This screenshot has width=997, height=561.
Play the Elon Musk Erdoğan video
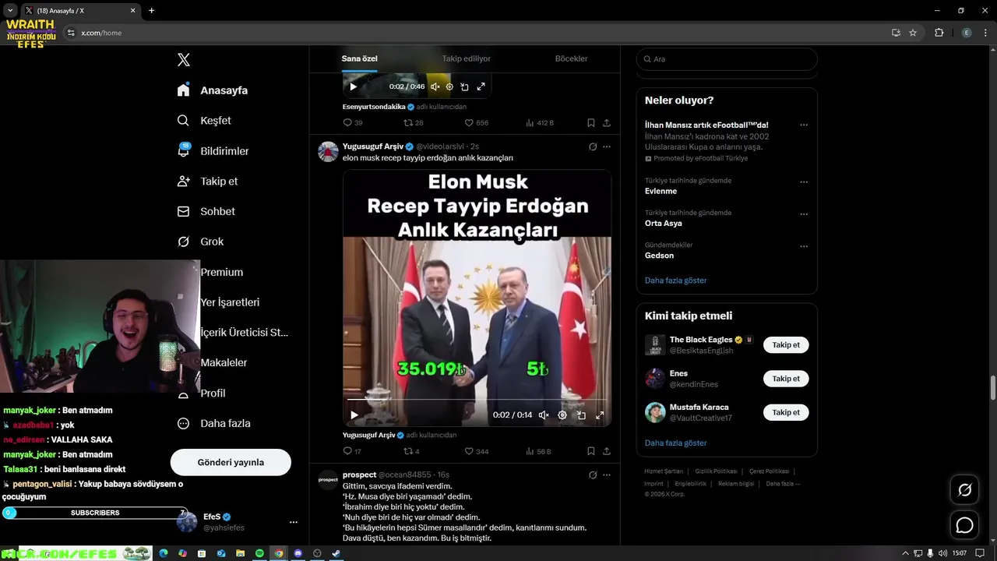pyautogui.click(x=354, y=415)
